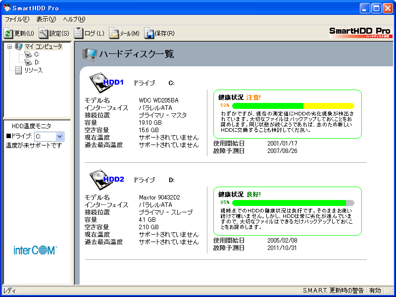
Task: Click プライマリ - マスタ connection value
Action: coord(163,115)
